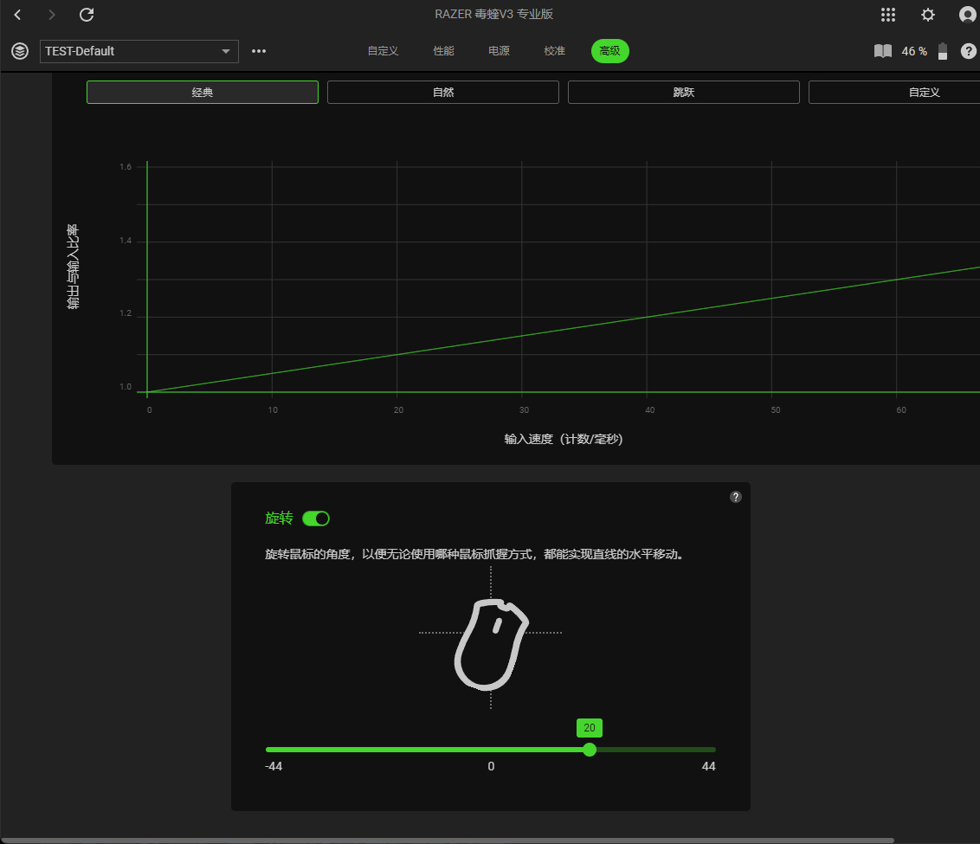
Task: Open the apps grid icon
Action: pyautogui.click(x=888, y=15)
